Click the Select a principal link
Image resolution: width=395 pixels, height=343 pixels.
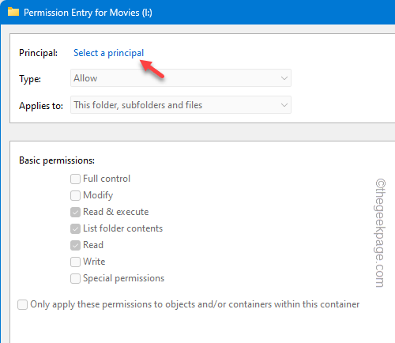[x=108, y=53]
